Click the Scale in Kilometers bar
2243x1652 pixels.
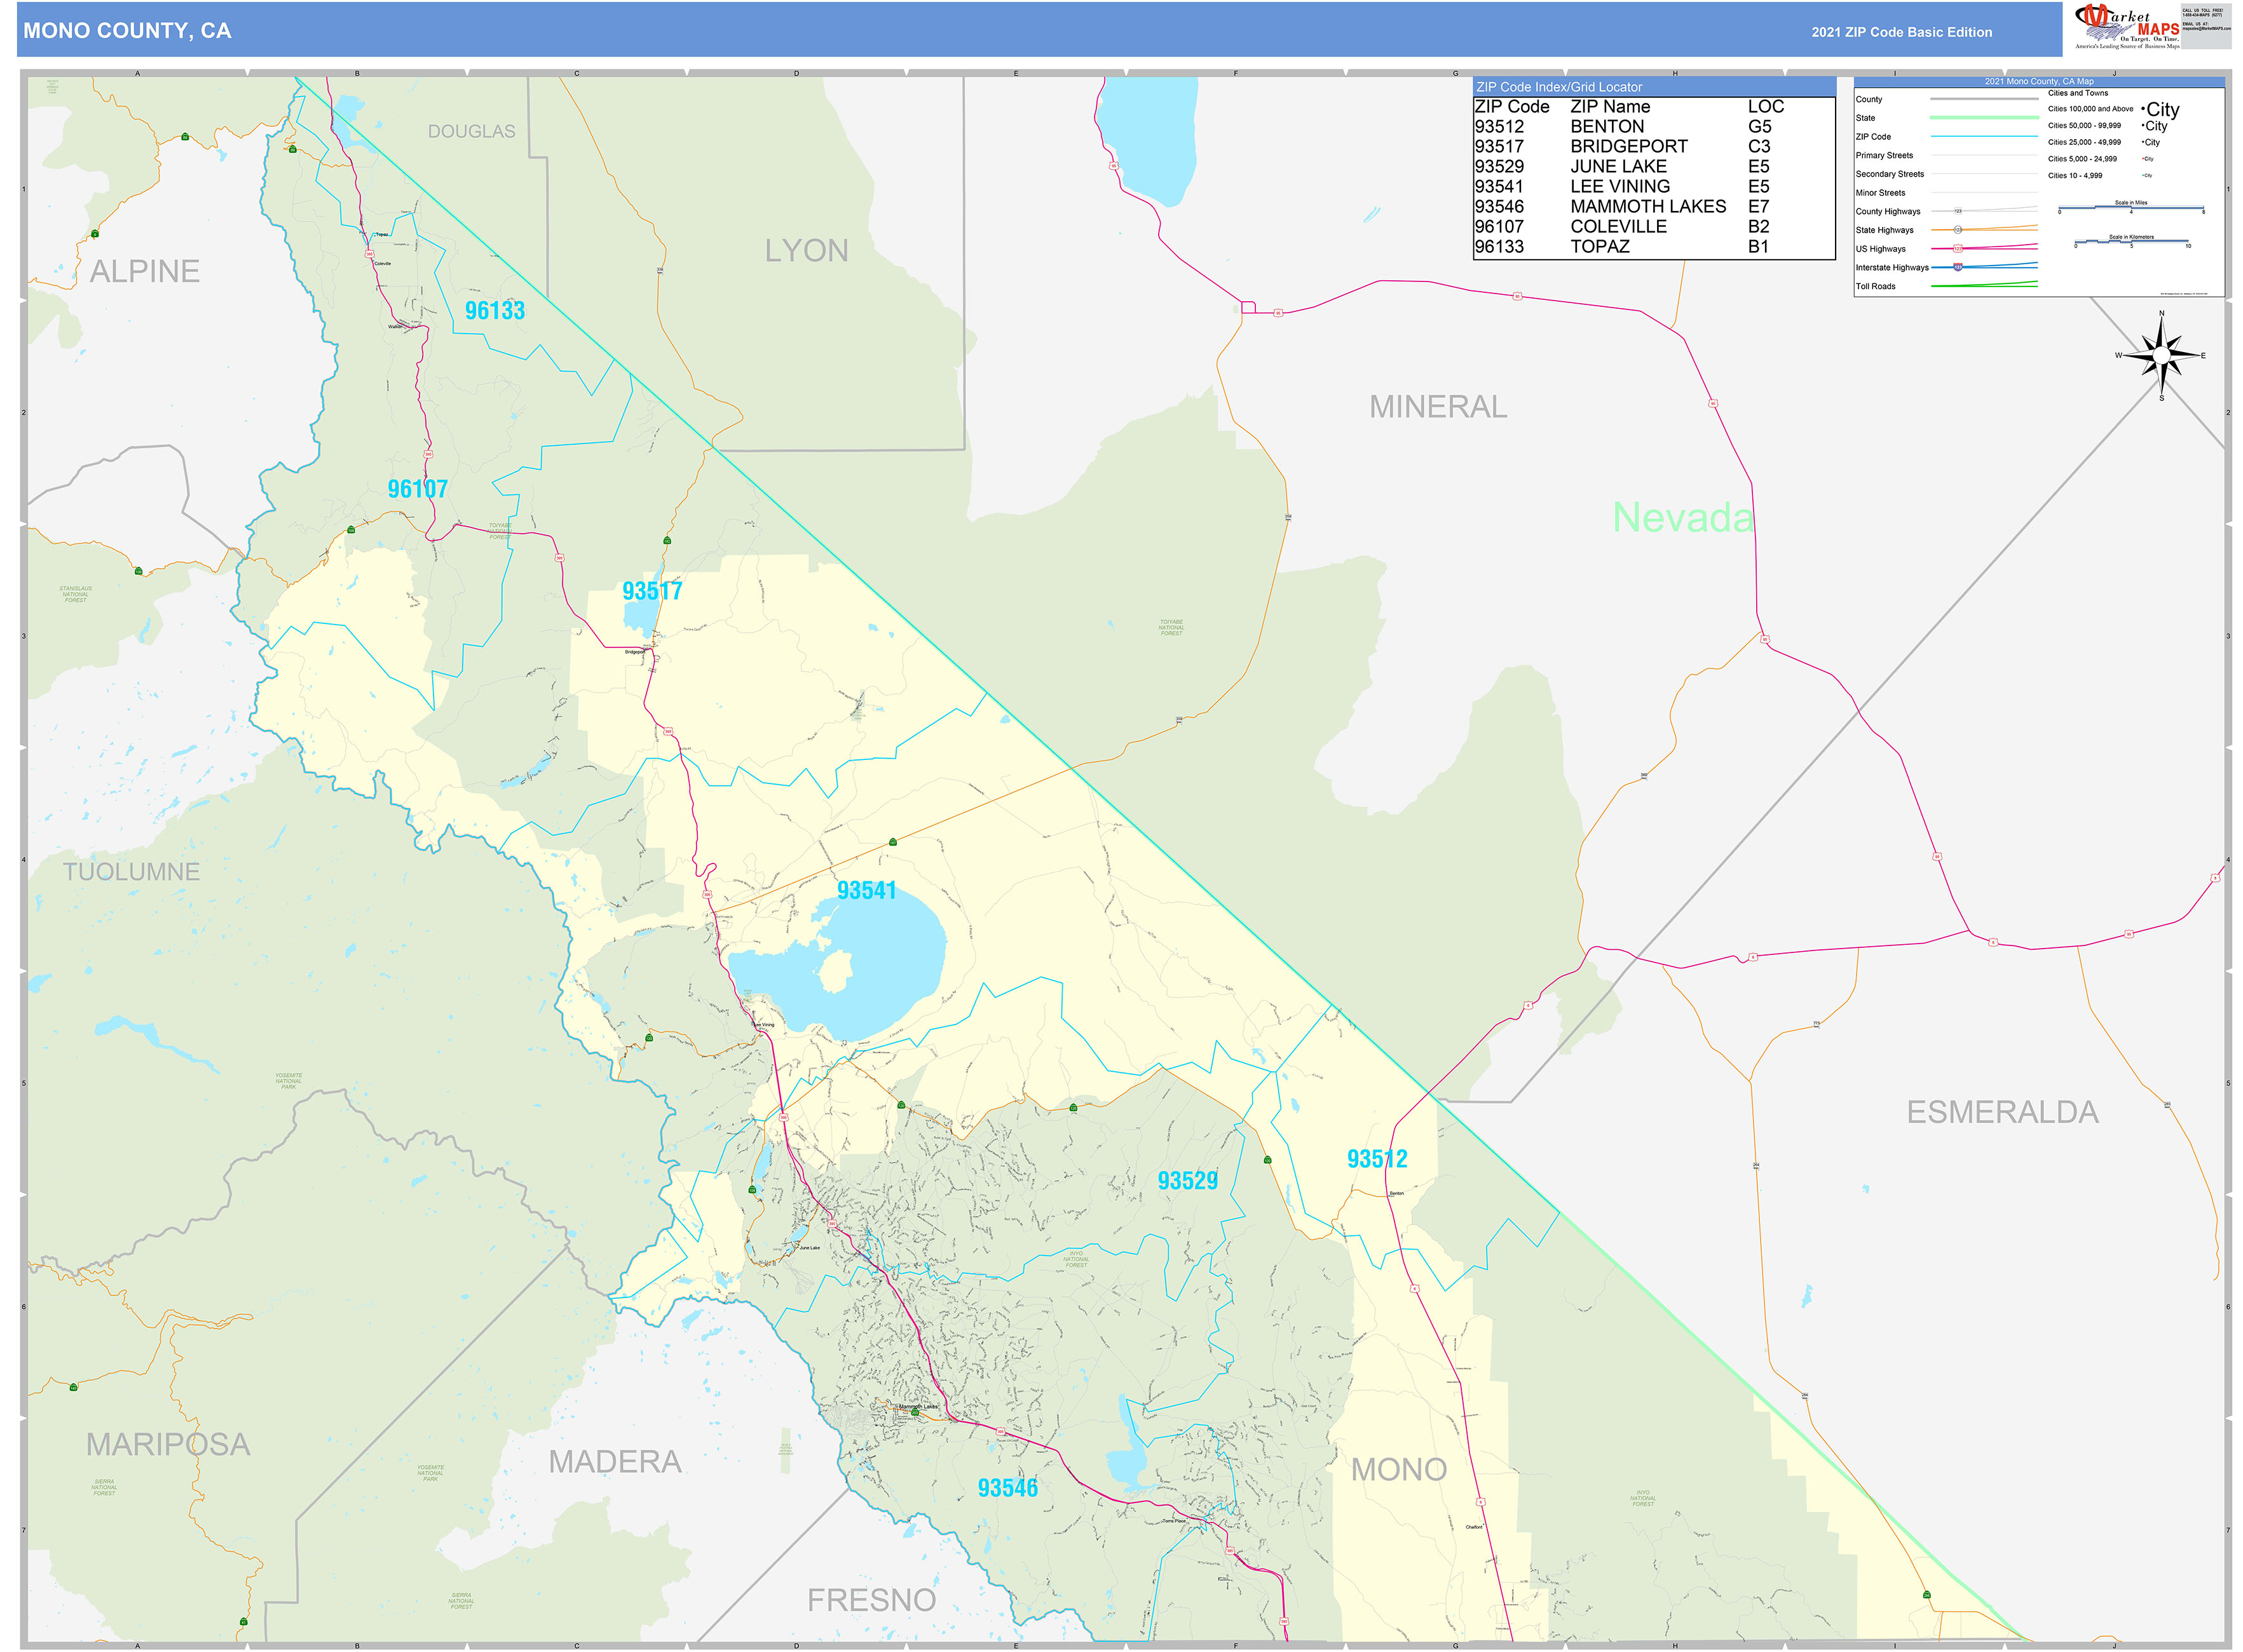tap(2131, 242)
